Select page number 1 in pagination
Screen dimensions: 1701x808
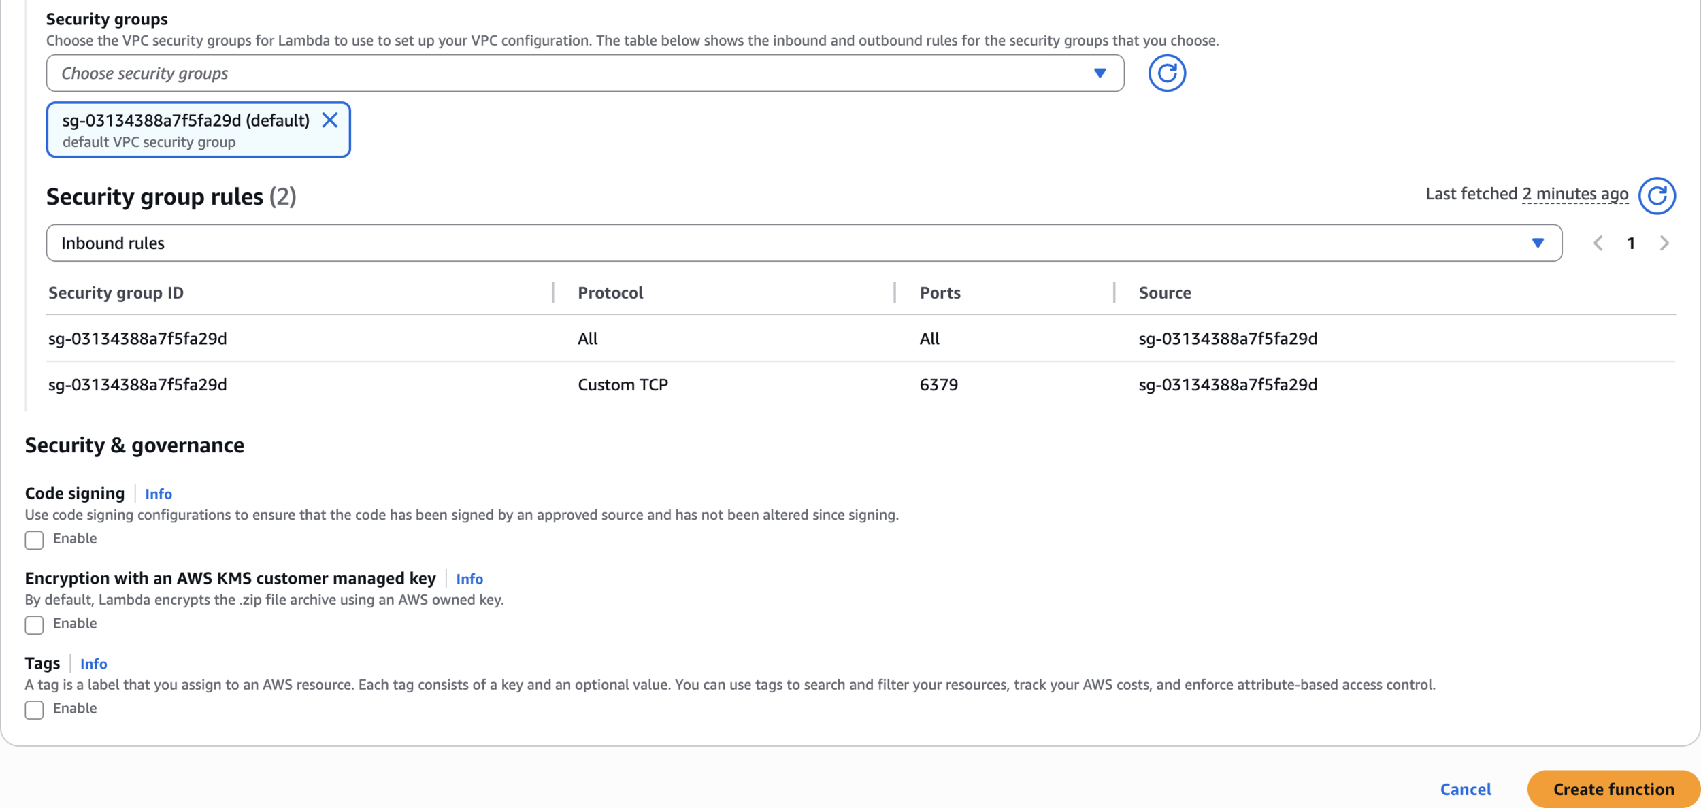[1630, 243]
